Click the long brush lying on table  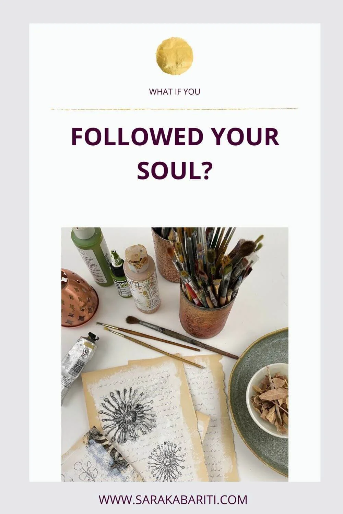tap(182, 338)
